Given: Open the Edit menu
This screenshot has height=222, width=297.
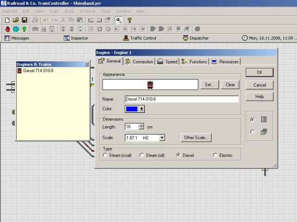Looking at the screenshot, I should [x=26, y=12].
